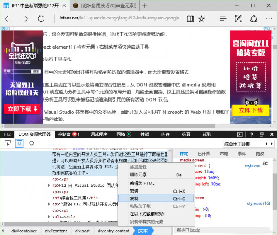This screenshot has height=235, width=277.
Task: Open the 已计算 styles tab
Action: [x=204, y=154]
